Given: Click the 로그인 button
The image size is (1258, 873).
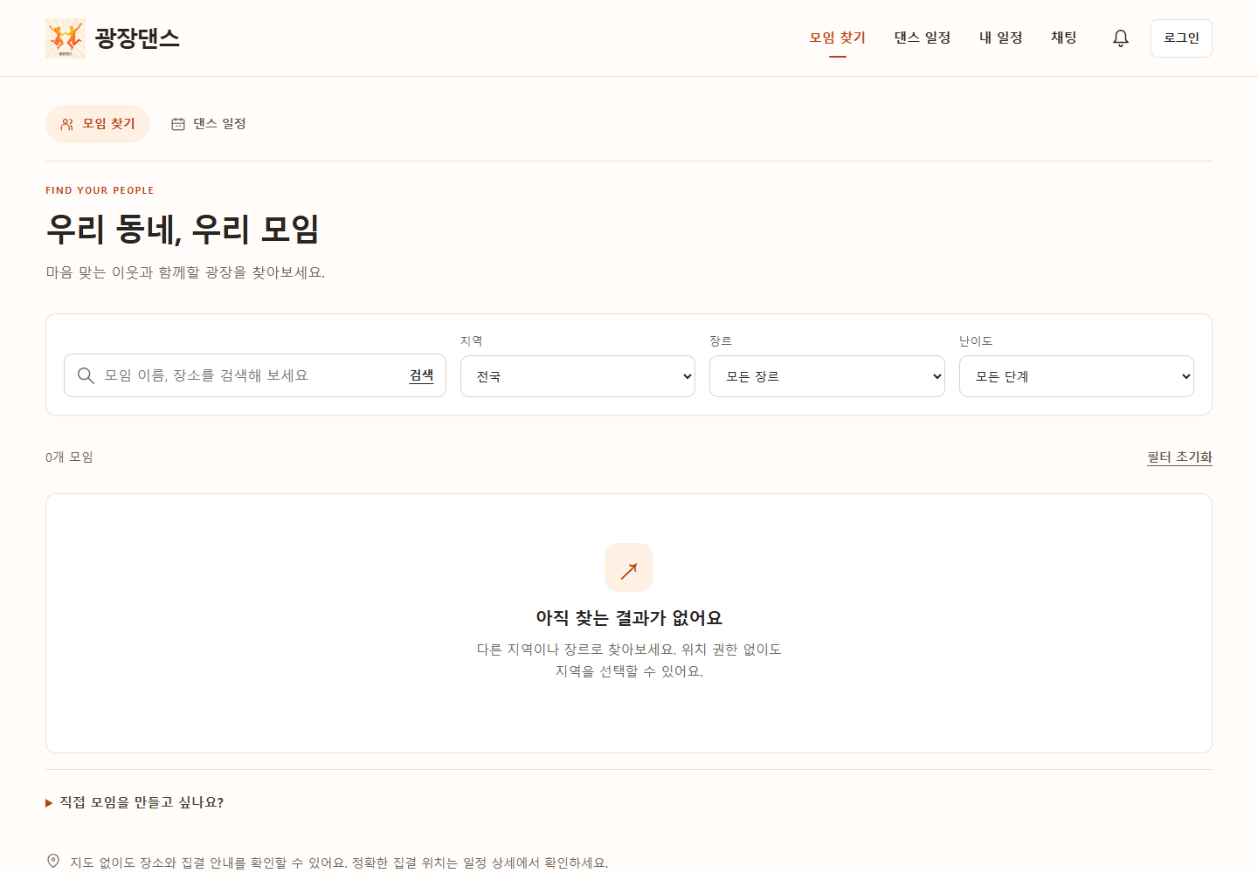Looking at the screenshot, I should click(x=1181, y=38).
